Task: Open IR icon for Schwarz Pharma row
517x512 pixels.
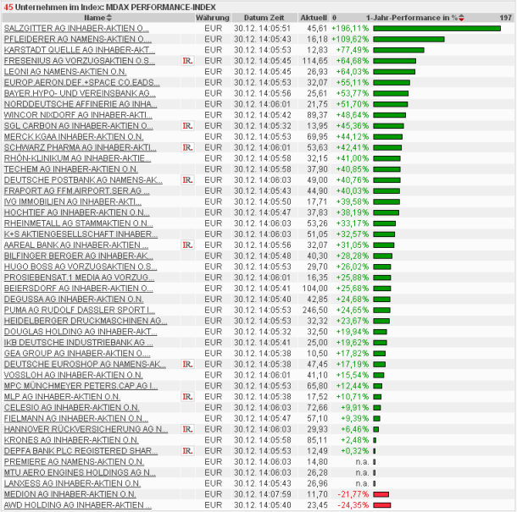Action: point(187,147)
